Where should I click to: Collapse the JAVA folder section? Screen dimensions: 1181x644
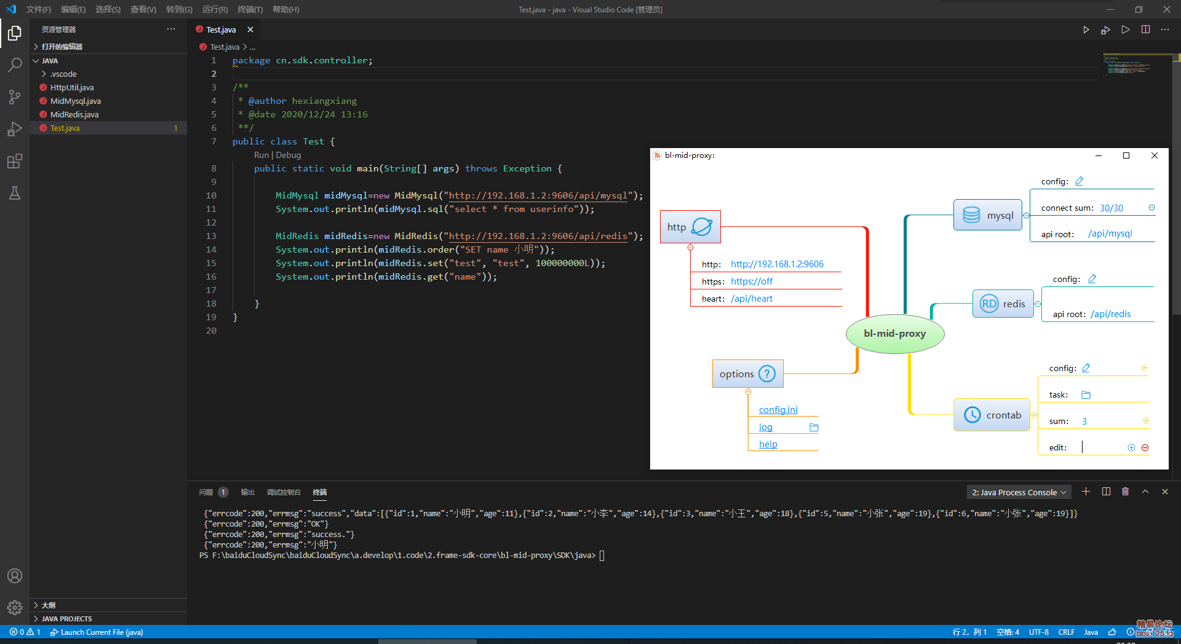[109, 61]
